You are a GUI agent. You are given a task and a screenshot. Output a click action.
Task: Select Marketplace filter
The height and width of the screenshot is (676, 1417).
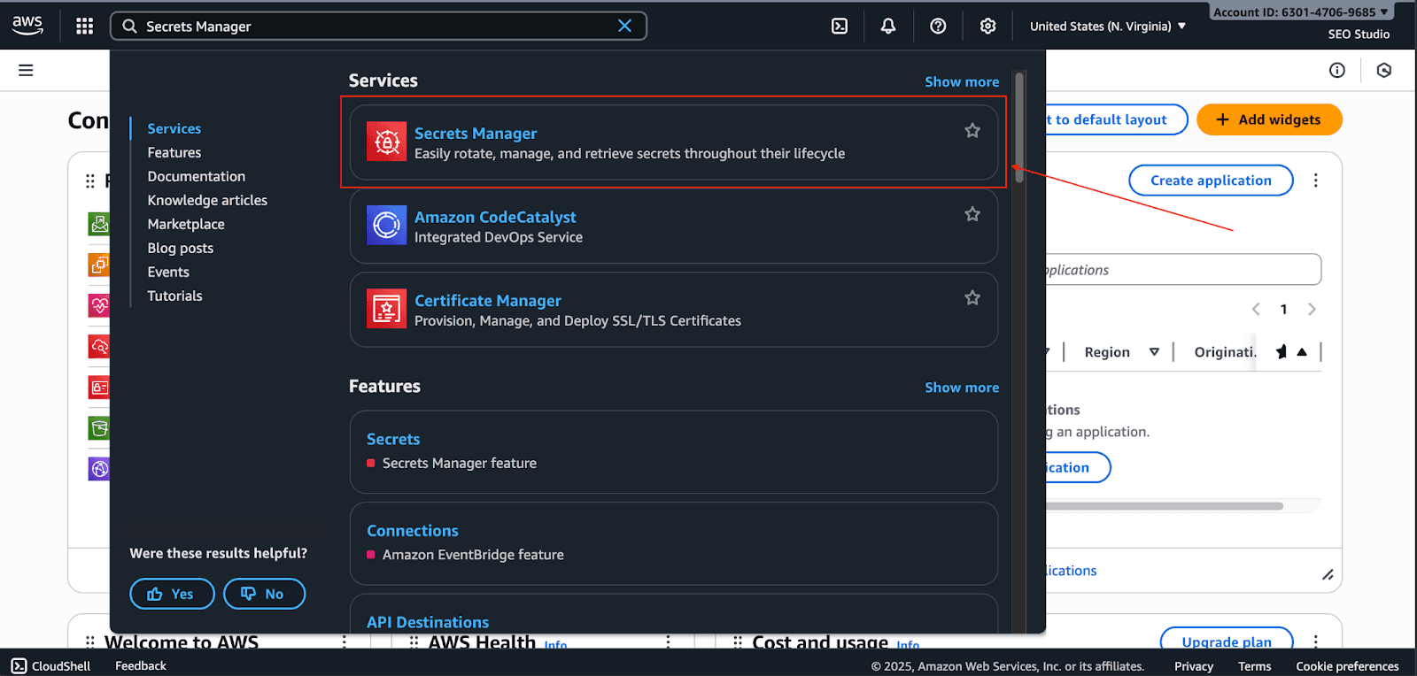click(x=186, y=224)
